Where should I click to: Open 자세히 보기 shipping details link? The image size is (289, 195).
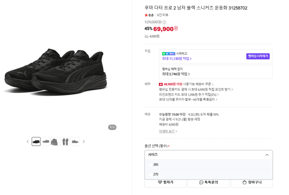[168, 131]
